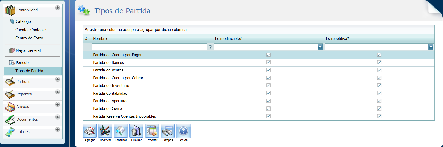This screenshot has width=443, height=147.
Task: Click the Nombre filter text field
Action: tap(149, 47)
